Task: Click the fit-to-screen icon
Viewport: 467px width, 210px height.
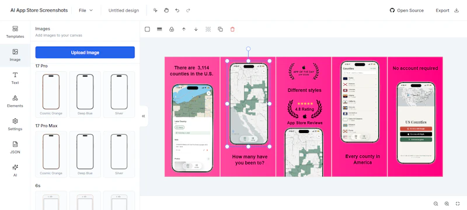Action: (458, 204)
